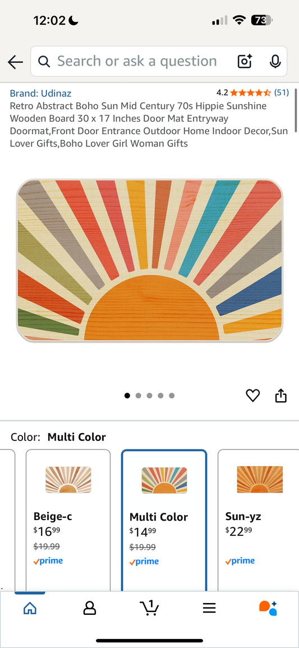Select the Multi Color option card
The height and width of the screenshot is (648, 299).
(x=164, y=521)
